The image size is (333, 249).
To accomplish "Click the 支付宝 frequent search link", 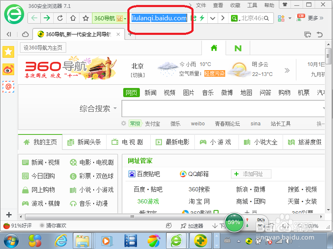I will pos(152,124).
